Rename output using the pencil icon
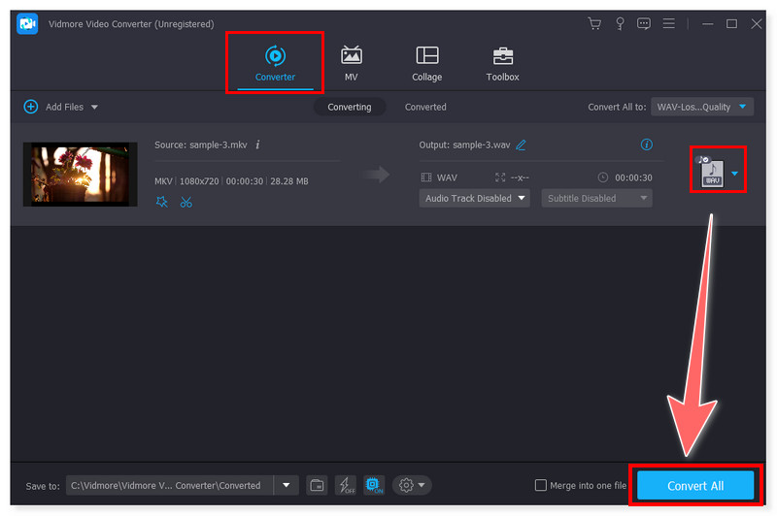This screenshot has height=516, width=777. pos(522,145)
